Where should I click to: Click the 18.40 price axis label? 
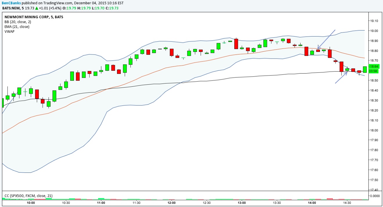[x=374, y=90]
